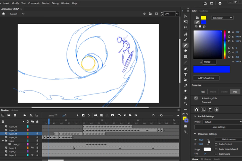This screenshot has width=242, height=161.
Task: Select the Pen tool
Action: (x=186, y=69)
